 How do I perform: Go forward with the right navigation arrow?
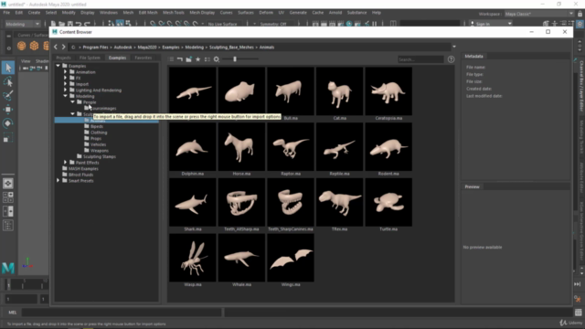point(64,47)
